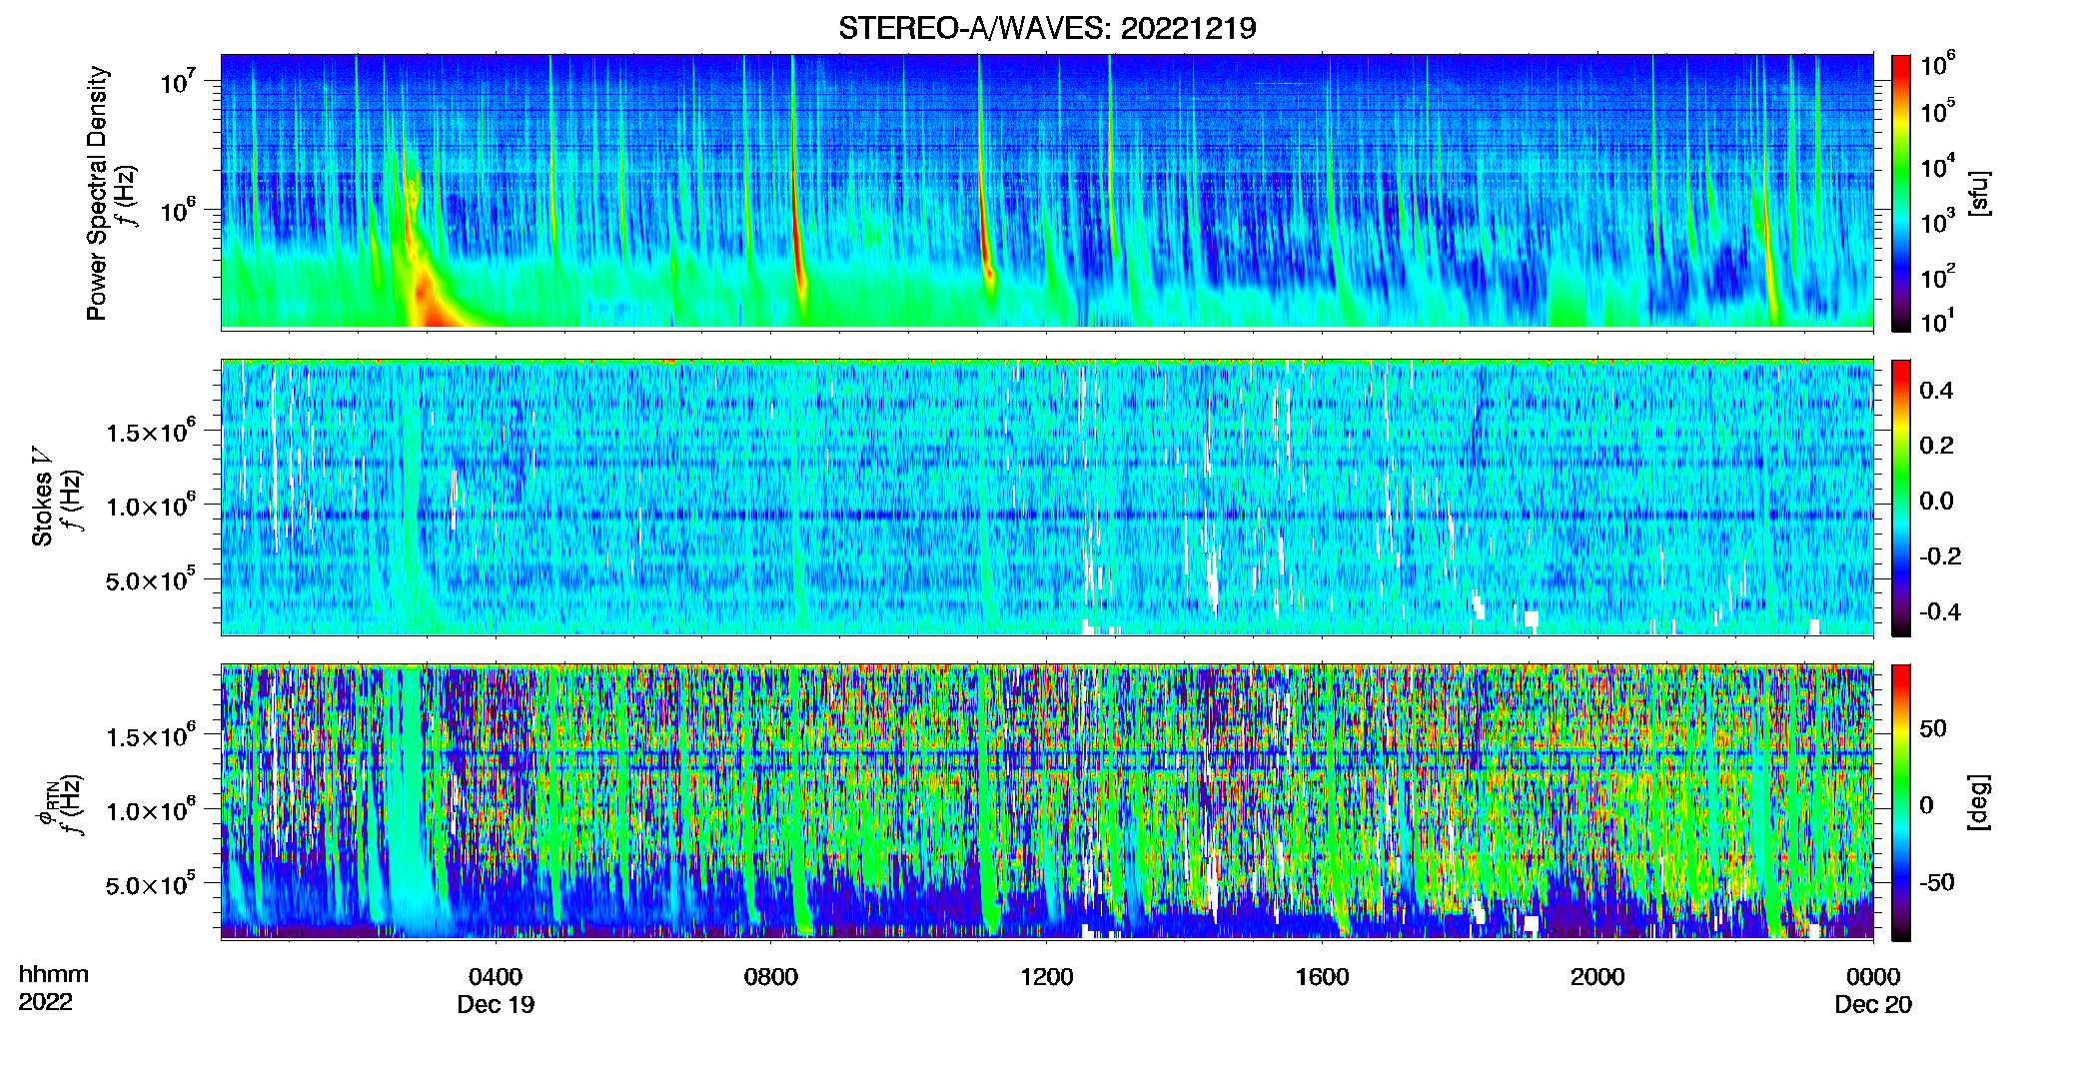Image resolution: width=2094 pixels, height=1079 pixels.
Task: Click the 0.4 Stokes V color bar value
Action: pos(1936,391)
